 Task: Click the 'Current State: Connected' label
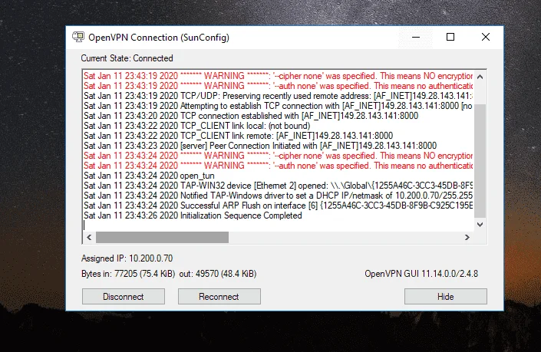(127, 58)
